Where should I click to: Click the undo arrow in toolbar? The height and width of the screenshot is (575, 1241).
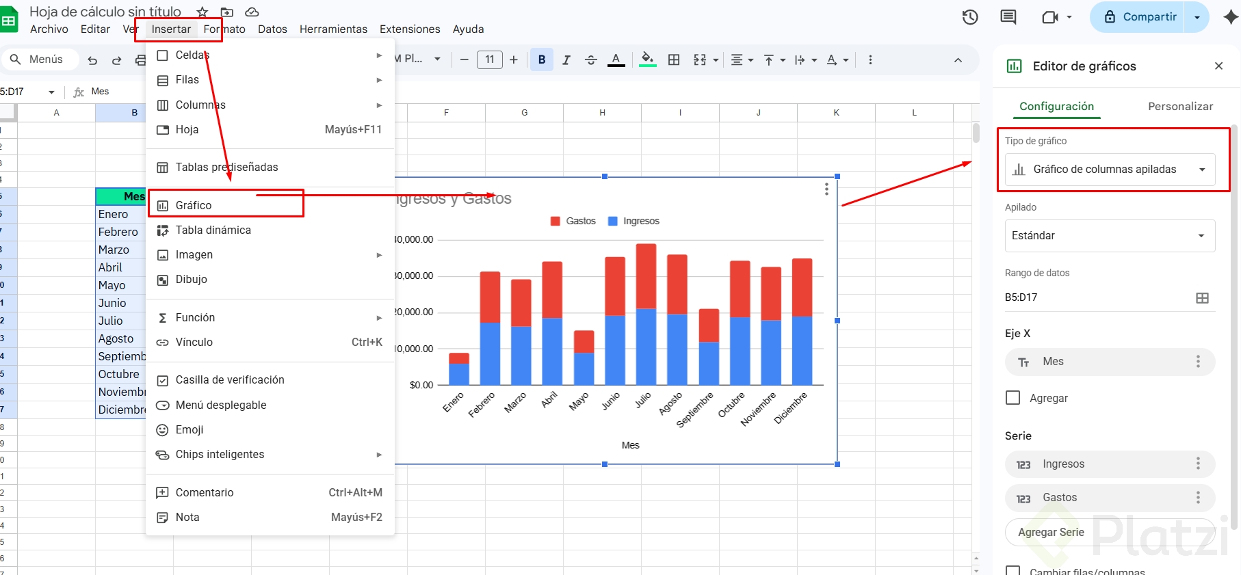pos(92,60)
